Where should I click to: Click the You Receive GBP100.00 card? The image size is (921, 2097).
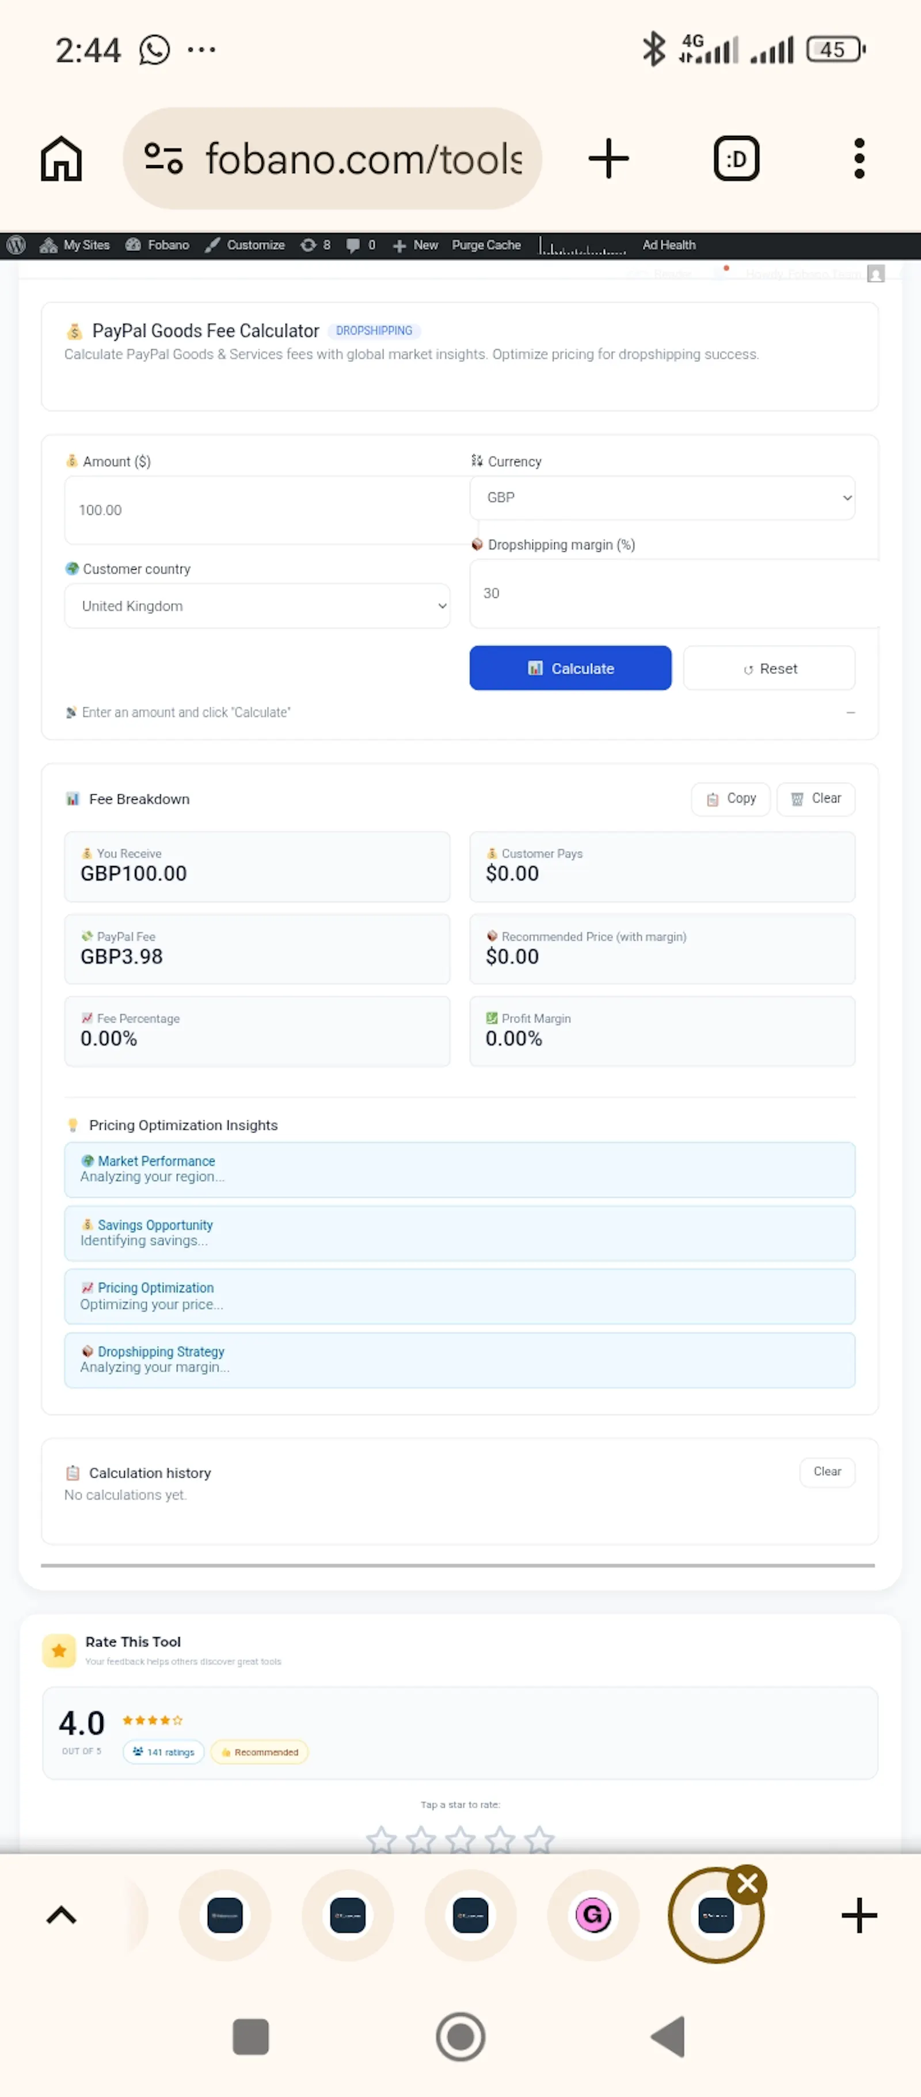tap(257, 867)
